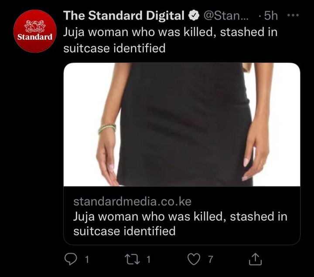Visit the standardmedia.co.ke domain link
314x277 pixels.
click(133, 201)
